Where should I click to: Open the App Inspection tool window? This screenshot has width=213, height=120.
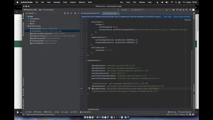click(86, 112)
